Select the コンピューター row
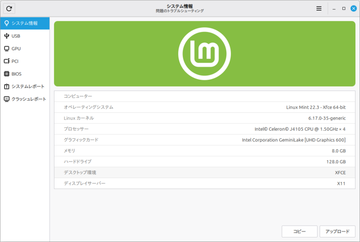 pos(205,96)
